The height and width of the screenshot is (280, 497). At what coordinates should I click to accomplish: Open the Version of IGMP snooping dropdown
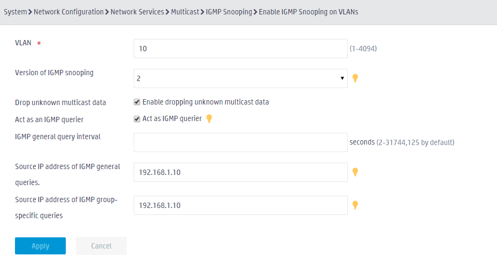pyautogui.click(x=241, y=78)
